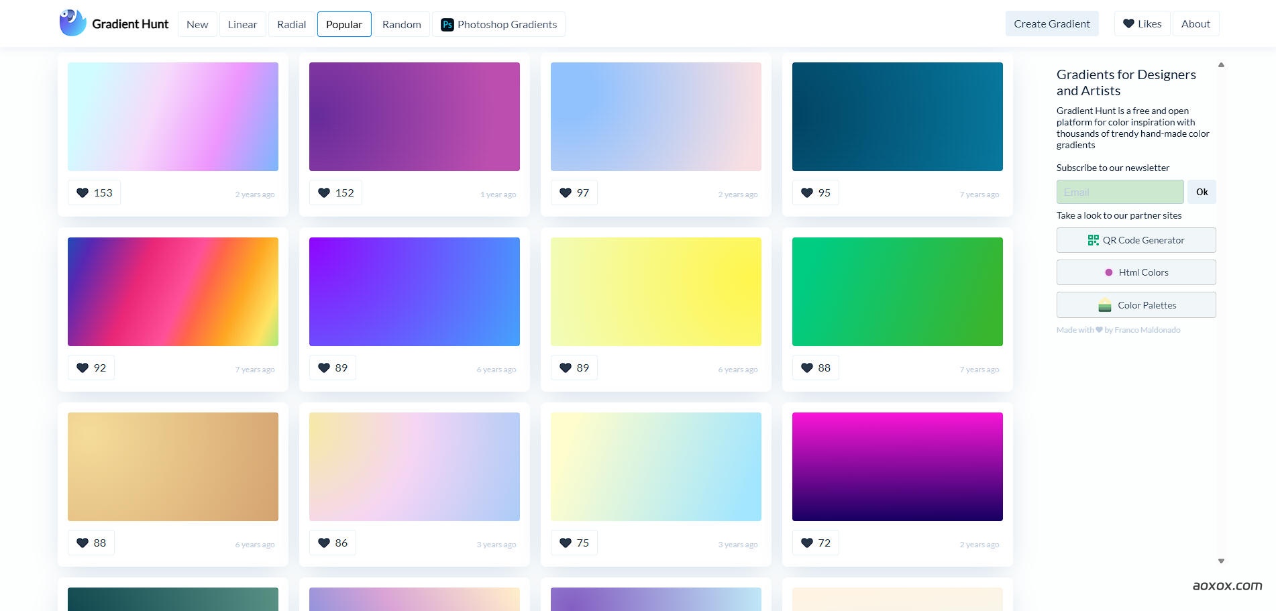Click the pink dot icon next to Html Colors

1108,272
